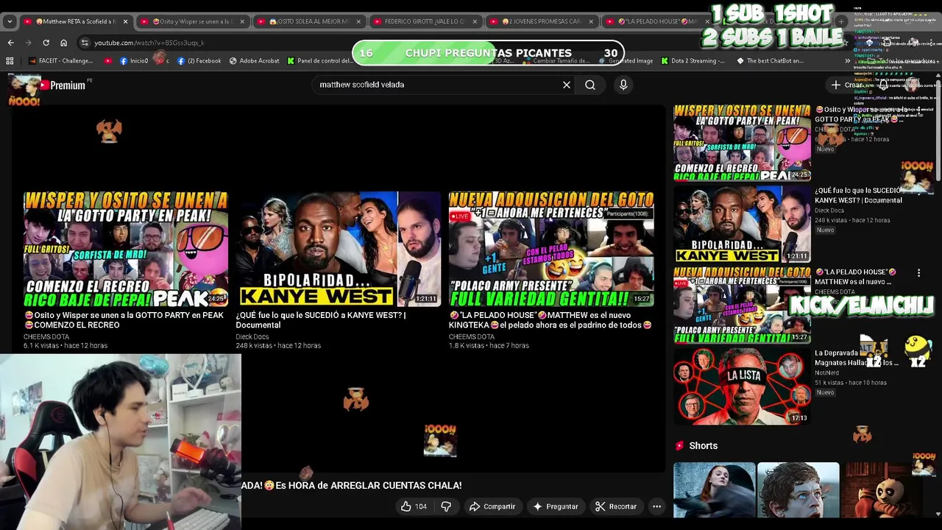This screenshot has width=942, height=530.
Task: Close the OSITO SOLEA AL MEJOR tab
Action: (358, 21)
